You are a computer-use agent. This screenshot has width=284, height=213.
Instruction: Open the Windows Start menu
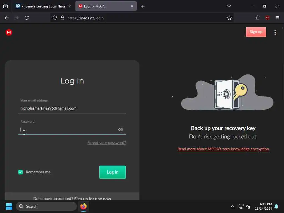coord(9,206)
